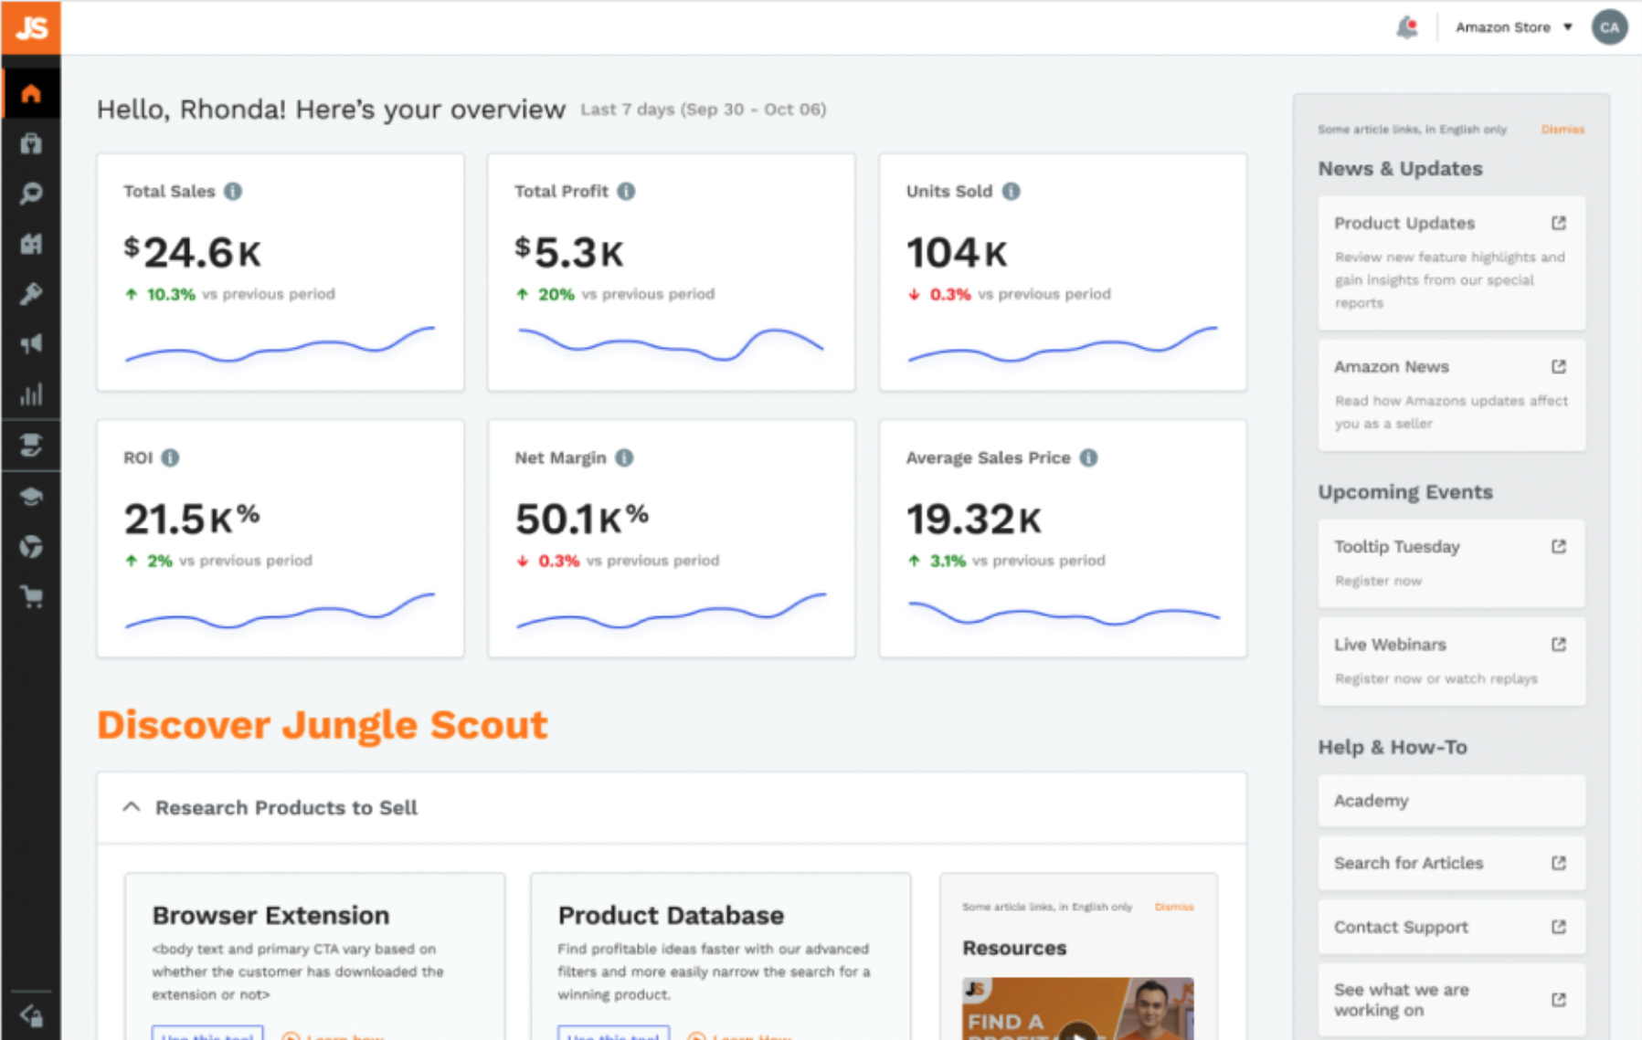Image resolution: width=1642 pixels, height=1040 pixels.
Task: Open Keyword Scout via the magnifier sidebar icon
Action: click(x=32, y=193)
